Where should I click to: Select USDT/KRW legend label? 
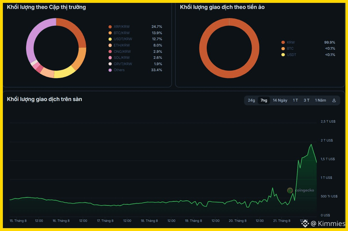[123, 39]
